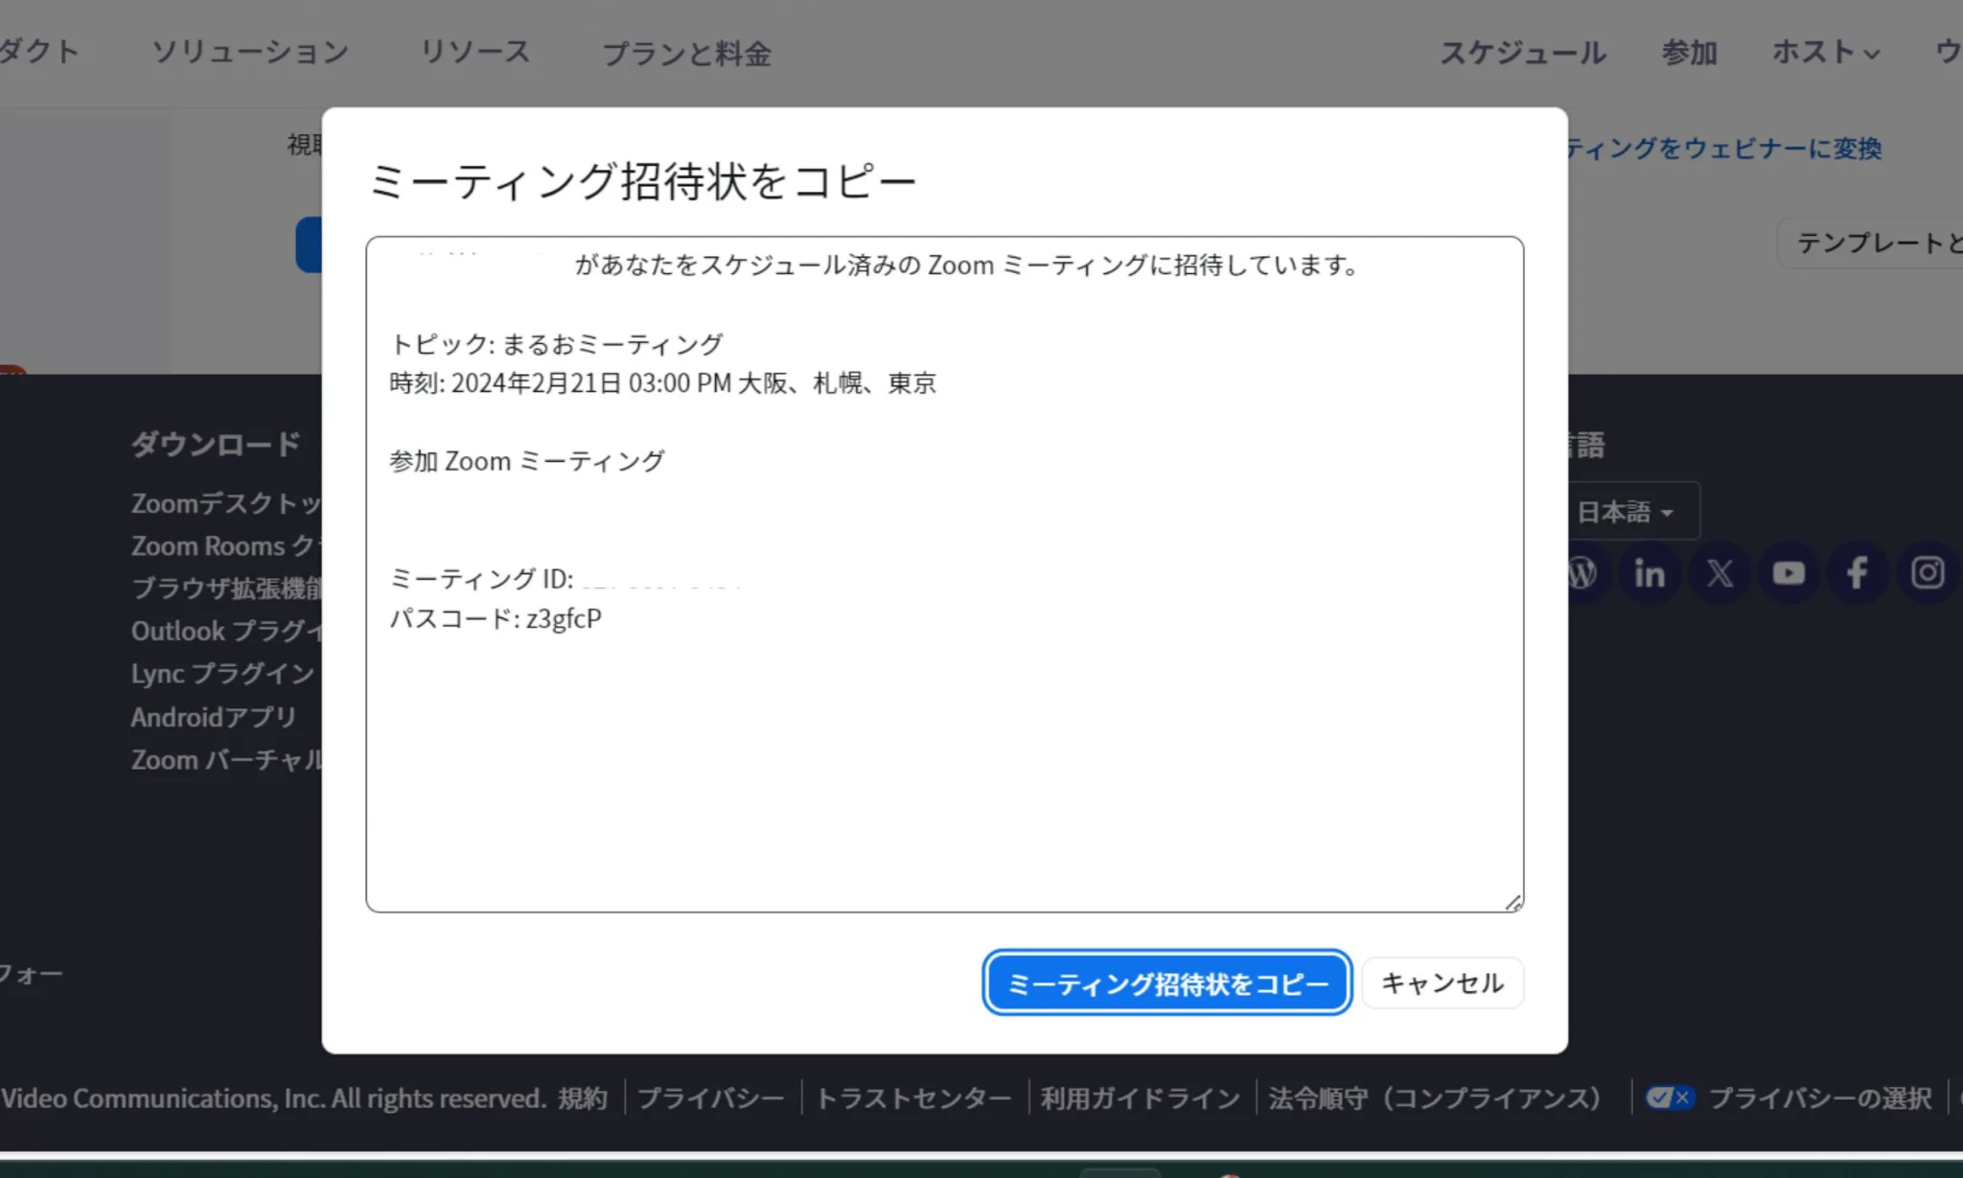Open the プライバシーの選択 link
The image size is (1963, 1178).
1820,1098
